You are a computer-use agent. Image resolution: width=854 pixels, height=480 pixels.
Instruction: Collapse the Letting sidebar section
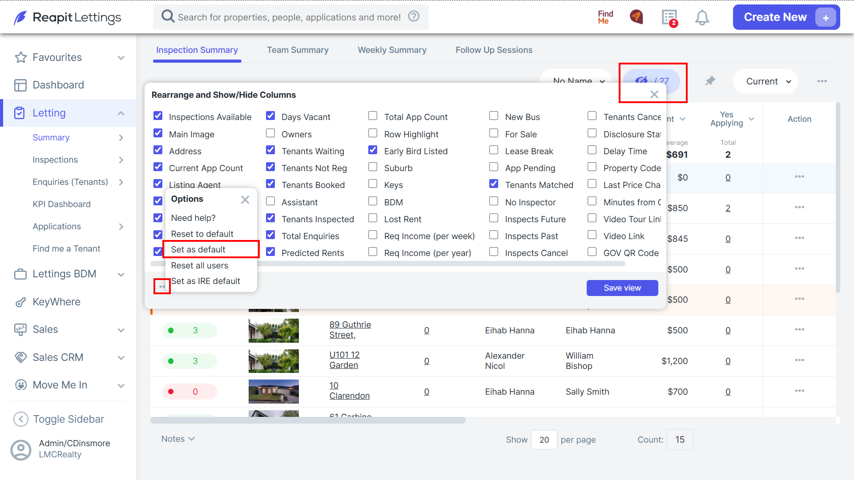121,113
